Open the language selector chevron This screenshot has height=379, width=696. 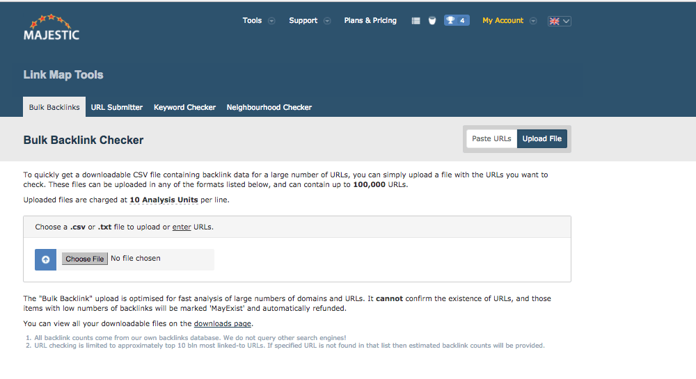566,22
